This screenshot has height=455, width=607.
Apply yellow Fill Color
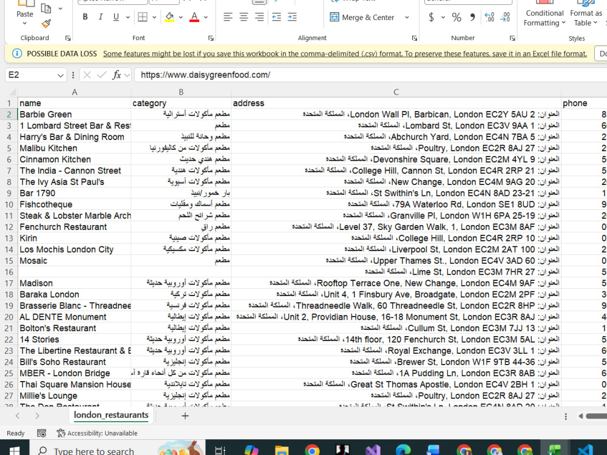(169, 17)
